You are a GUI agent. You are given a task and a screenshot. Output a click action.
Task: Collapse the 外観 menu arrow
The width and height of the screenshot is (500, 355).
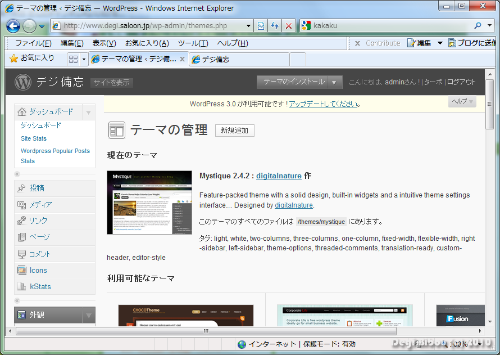(x=89, y=316)
